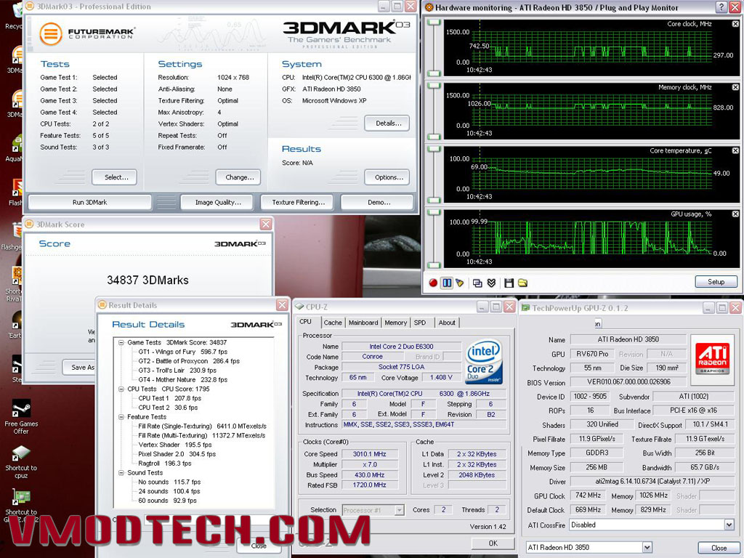
Task: Collapse the Sound Tests tree node
Action: point(121,473)
